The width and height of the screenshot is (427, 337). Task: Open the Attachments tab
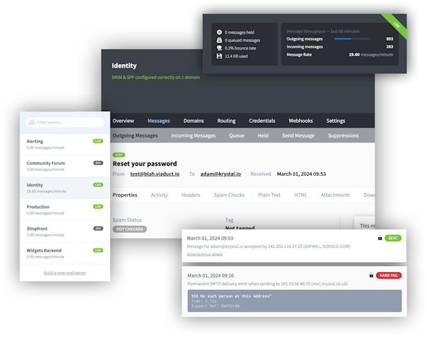tap(335, 195)
